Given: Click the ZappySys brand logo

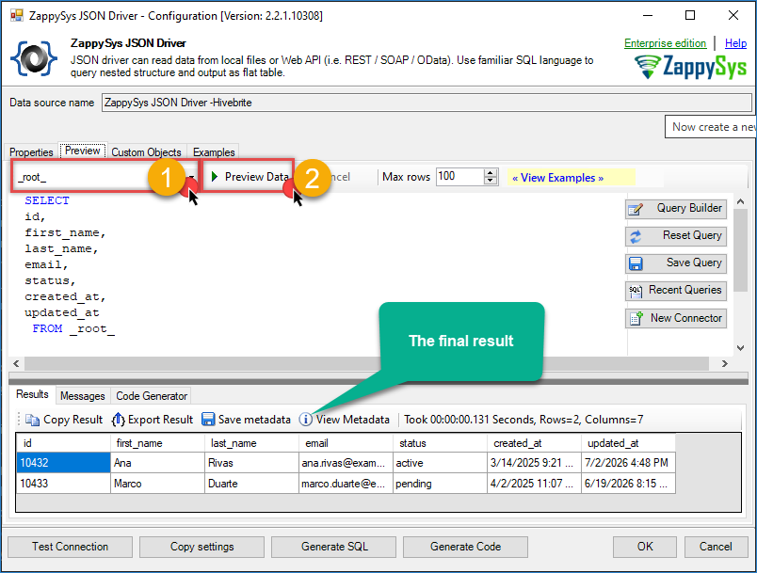Looking at the screenshot, I should pos(690,66).
